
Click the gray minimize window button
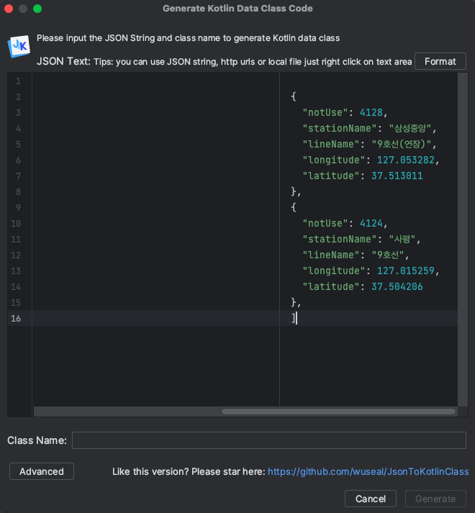tap(23, 9)
